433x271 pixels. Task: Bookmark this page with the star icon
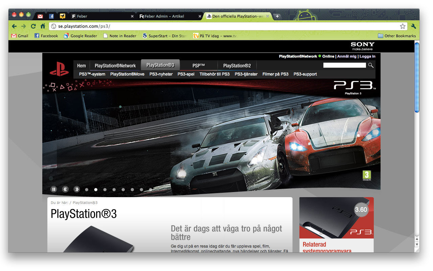403,26
